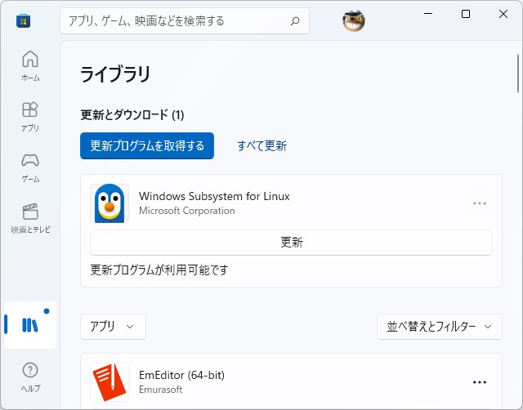Click the すべて更新 link
This screenshot has width=523, height=410.
(x=261, y=145)
